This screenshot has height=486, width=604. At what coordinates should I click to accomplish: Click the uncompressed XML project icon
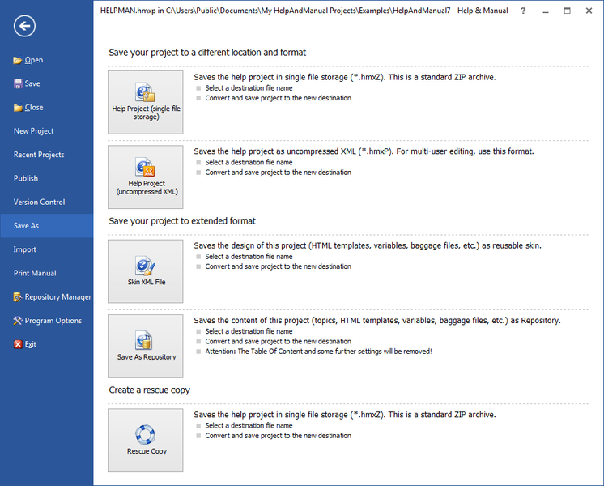(x=145, y=167)
